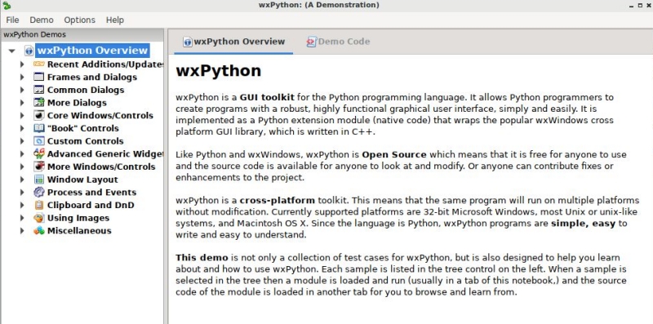Image resolution: width=653 pixels, height=324 pixels.
Task: Click the Using Images palette icon
Action: (38, 218)
